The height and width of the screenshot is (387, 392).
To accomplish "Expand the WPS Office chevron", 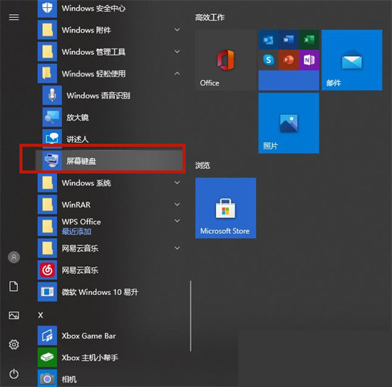I will pos(177,221).
